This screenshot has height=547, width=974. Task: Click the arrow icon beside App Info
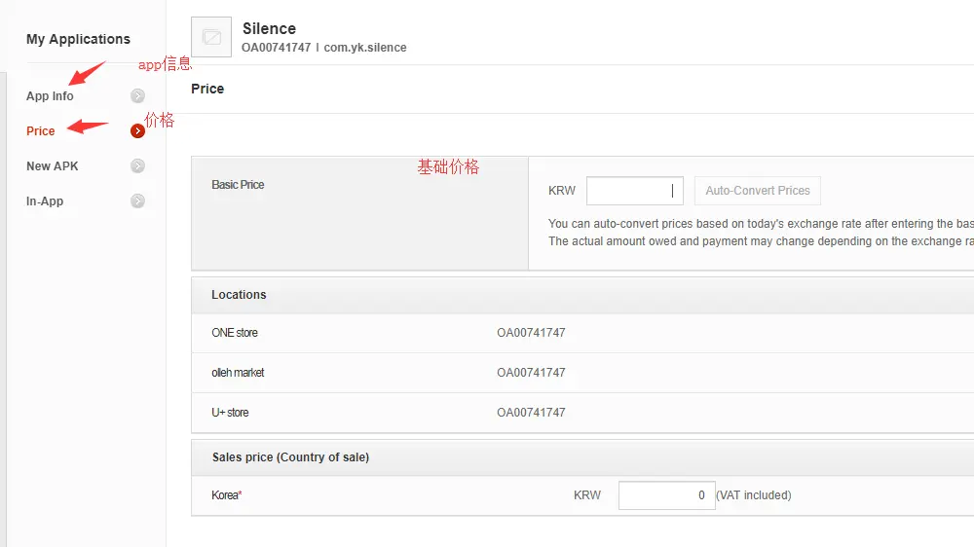click(138, 95)
